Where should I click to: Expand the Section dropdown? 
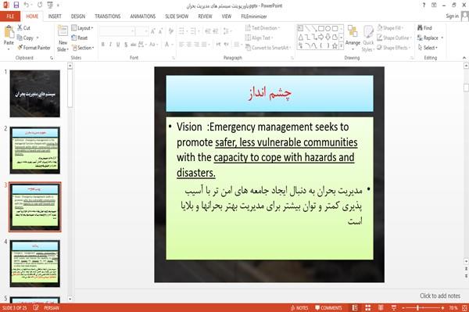[83, 48]
